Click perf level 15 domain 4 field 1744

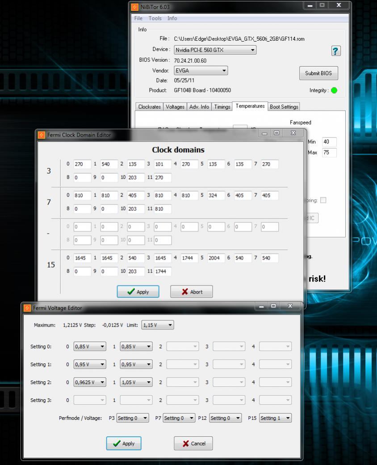point(189,258)
